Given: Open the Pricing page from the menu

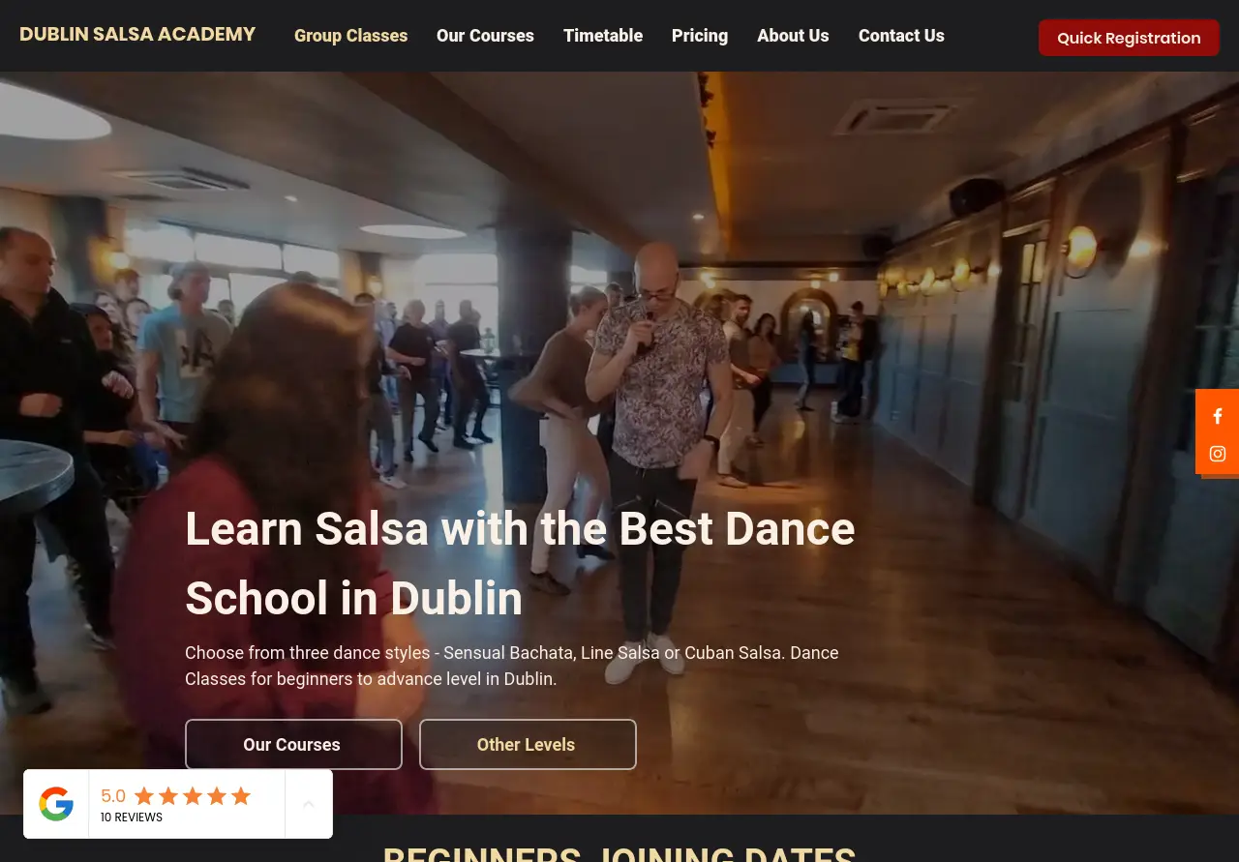Looking at the screenshot, I should click(699, 36).
